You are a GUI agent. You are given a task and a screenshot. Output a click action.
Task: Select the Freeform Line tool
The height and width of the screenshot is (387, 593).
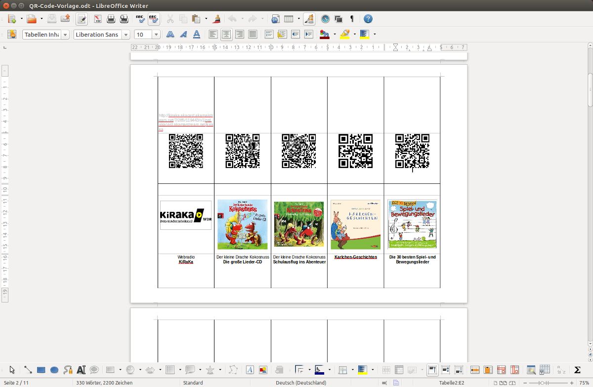68,369
